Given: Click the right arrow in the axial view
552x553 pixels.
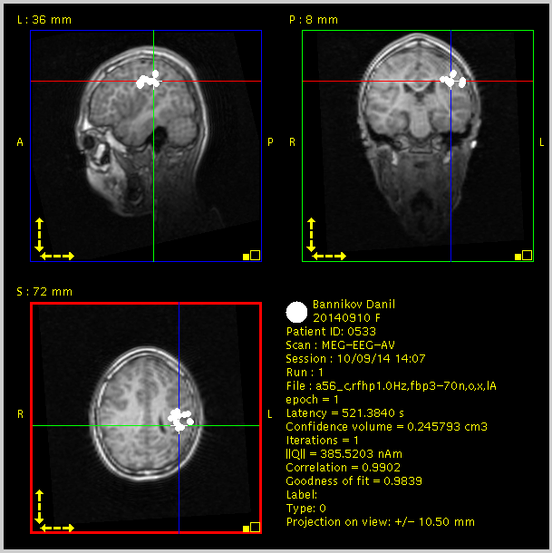Looking at the screenshot, I should (68, 528).
